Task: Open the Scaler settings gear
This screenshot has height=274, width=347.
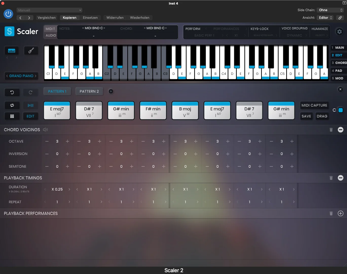Action: 339,31
